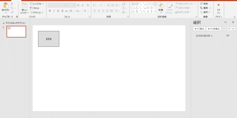237x118 pixels.
Task: Click the text box shape icon
Action: coord(133,4)
